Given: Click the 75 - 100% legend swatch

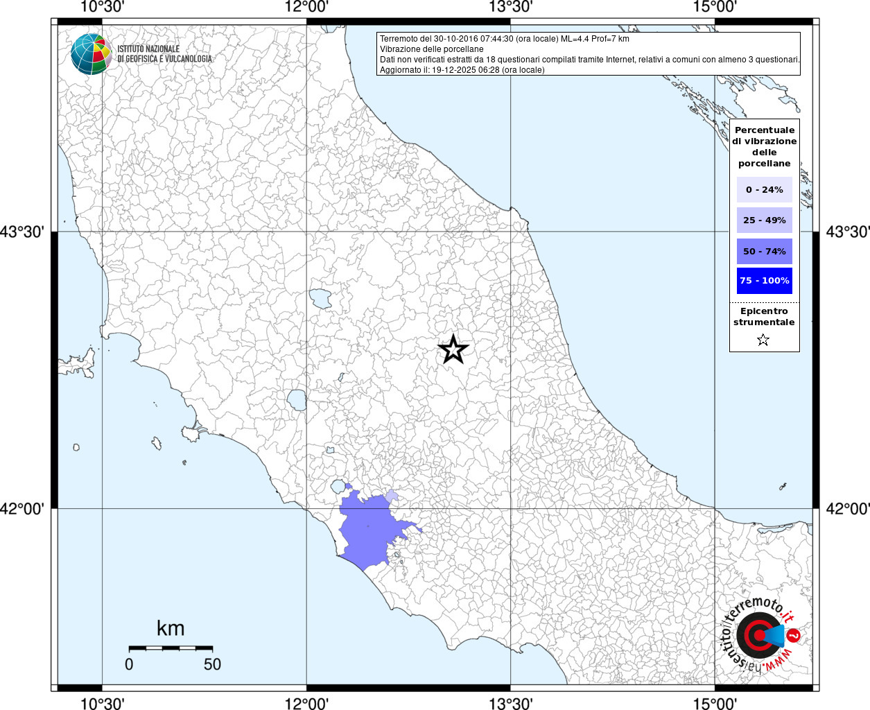Looking at the screenshot, I should [x=765, y=281].
